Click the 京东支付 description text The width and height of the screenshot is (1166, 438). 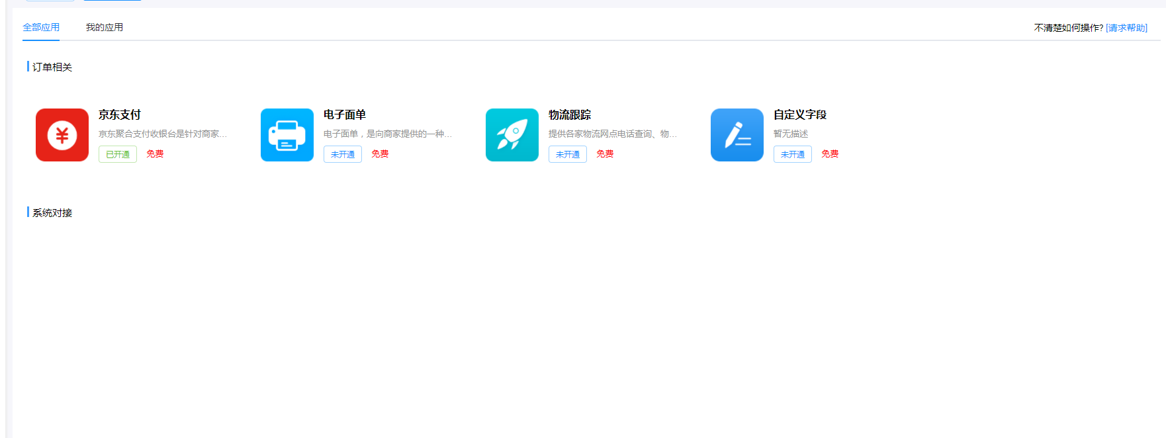[163, 134]
